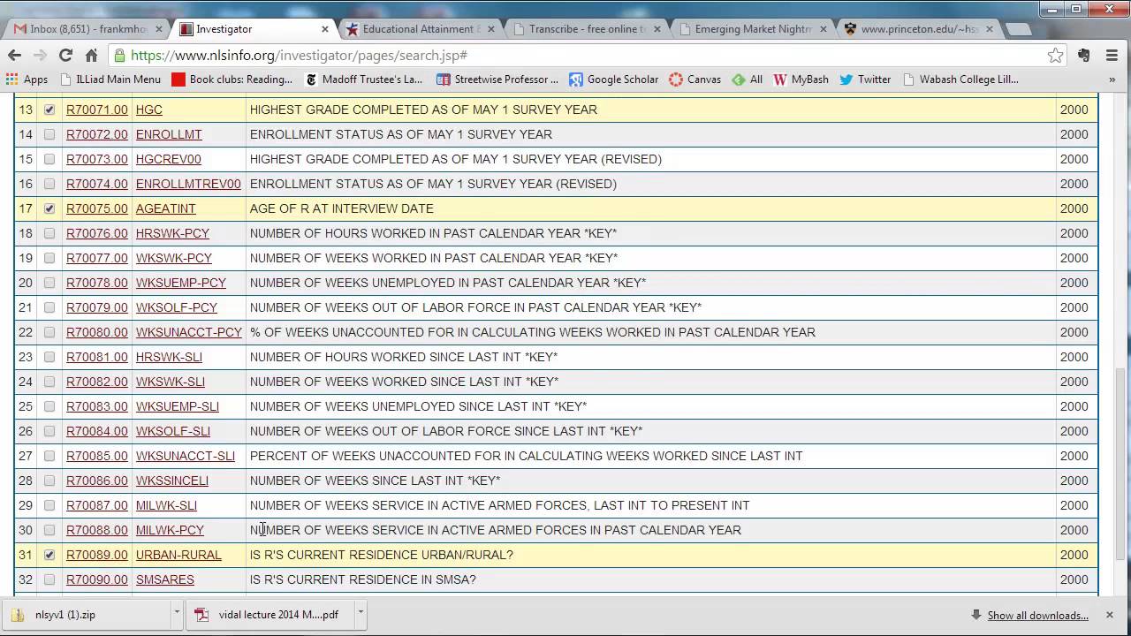Open the URBAN-RURAL variable link

(178, 555)
